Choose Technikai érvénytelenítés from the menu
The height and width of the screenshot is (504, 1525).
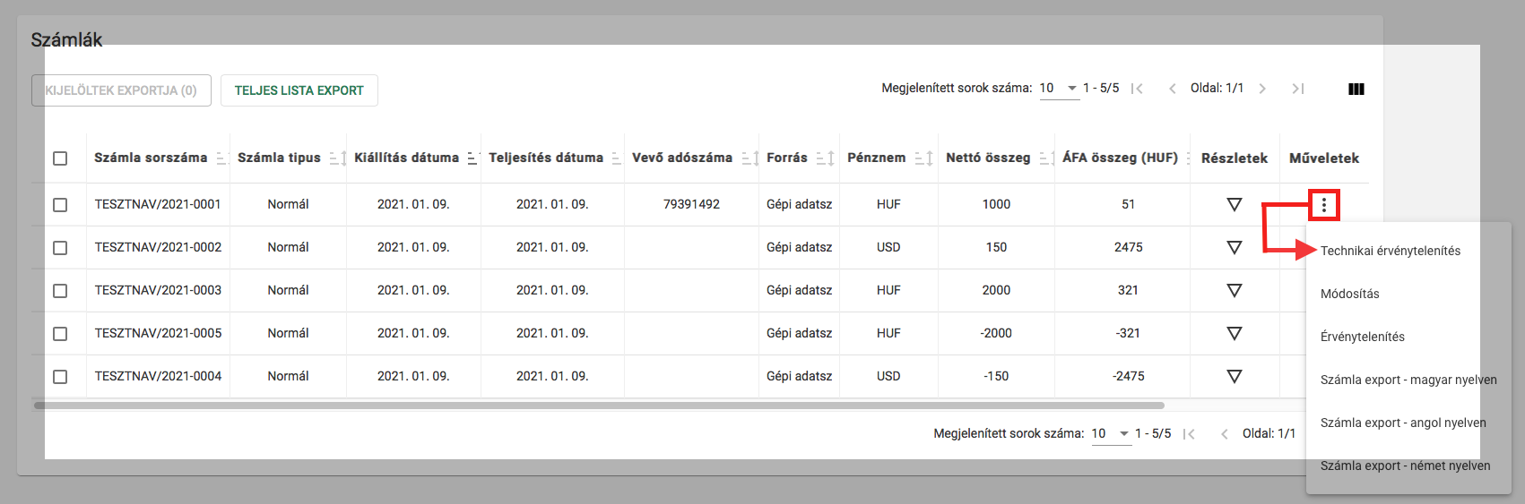pos(1390,251)
